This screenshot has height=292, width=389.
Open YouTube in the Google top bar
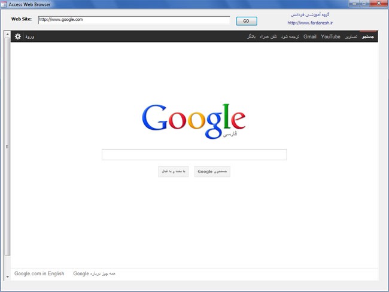click(330, 36)
